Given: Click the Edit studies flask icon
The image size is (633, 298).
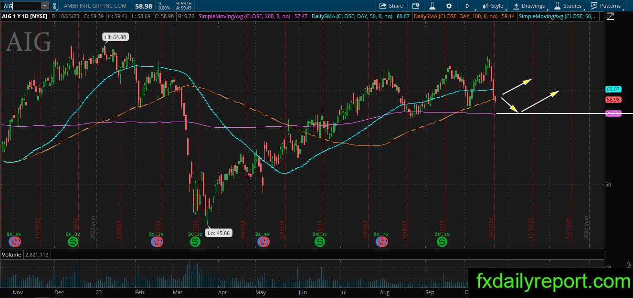Looking at the screenshot, I should click(x=432, y=6).
